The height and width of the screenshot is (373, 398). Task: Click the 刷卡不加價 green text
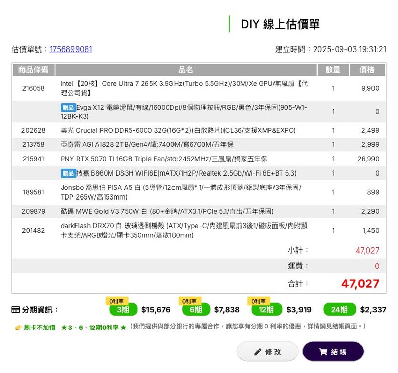[40, 327]
